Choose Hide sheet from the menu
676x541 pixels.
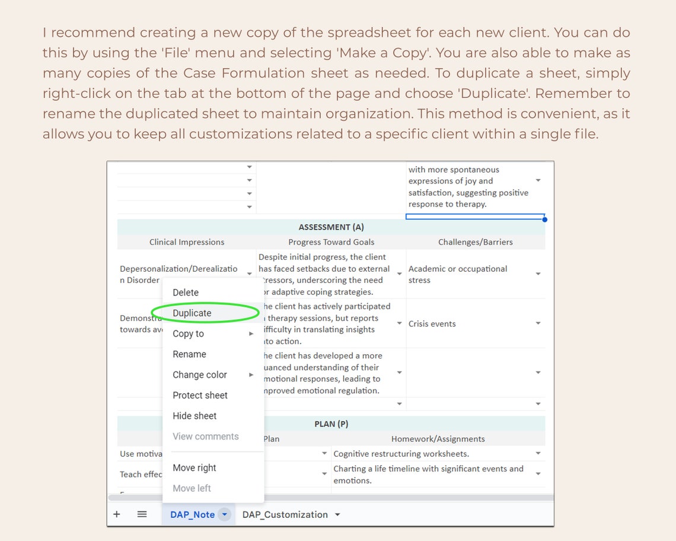tap(194, 415)
